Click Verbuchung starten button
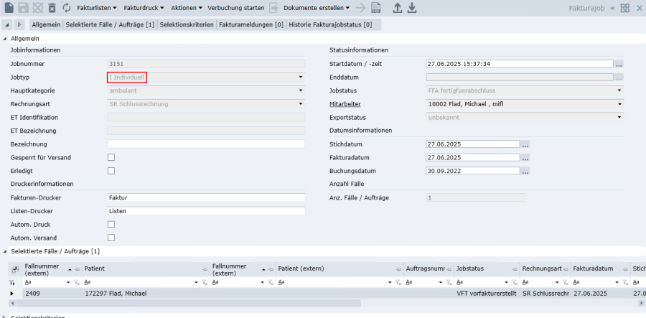This screenshot has height=318, width=646. pyautogui.click(x=236, y=7)
